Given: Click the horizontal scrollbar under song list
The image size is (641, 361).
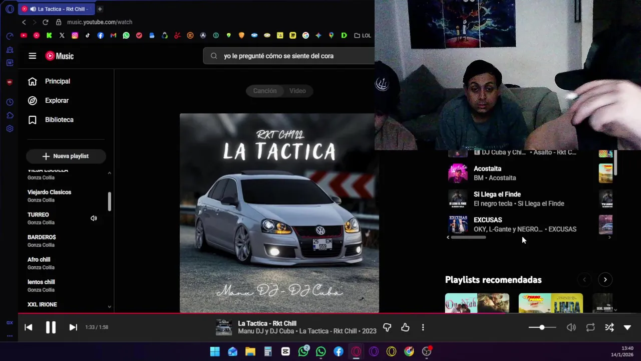Looking at the screenshot, I should point(468,237).
